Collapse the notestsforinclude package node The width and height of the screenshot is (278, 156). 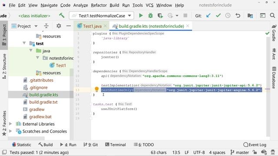38,58
